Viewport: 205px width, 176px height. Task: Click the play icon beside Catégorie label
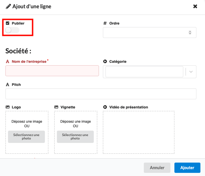[105, 61]
